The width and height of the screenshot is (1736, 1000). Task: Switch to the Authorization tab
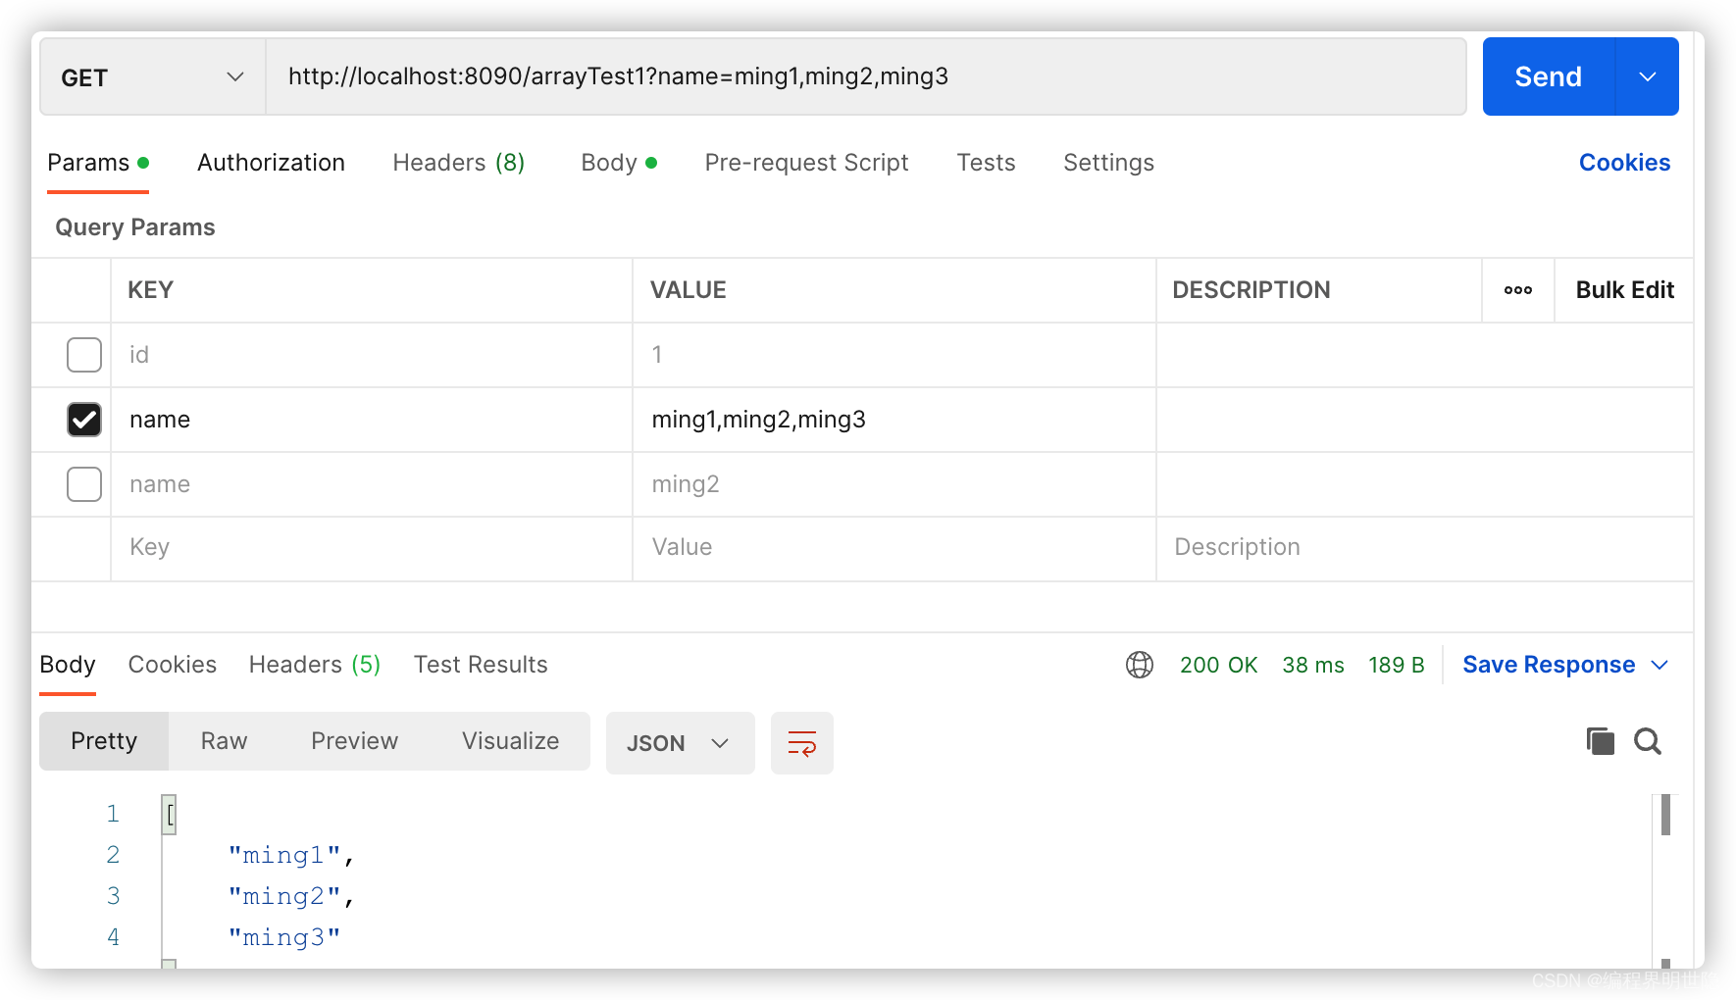coord(271,163)
